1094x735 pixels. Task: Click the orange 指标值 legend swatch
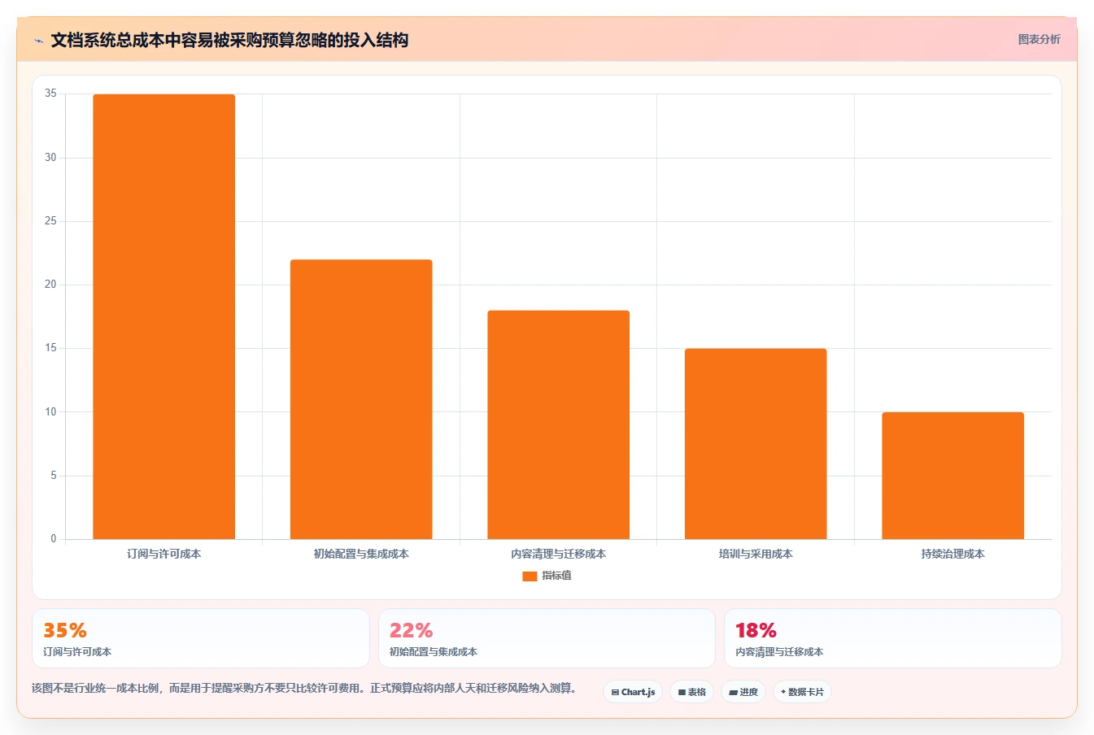click(x=530, y=576)
